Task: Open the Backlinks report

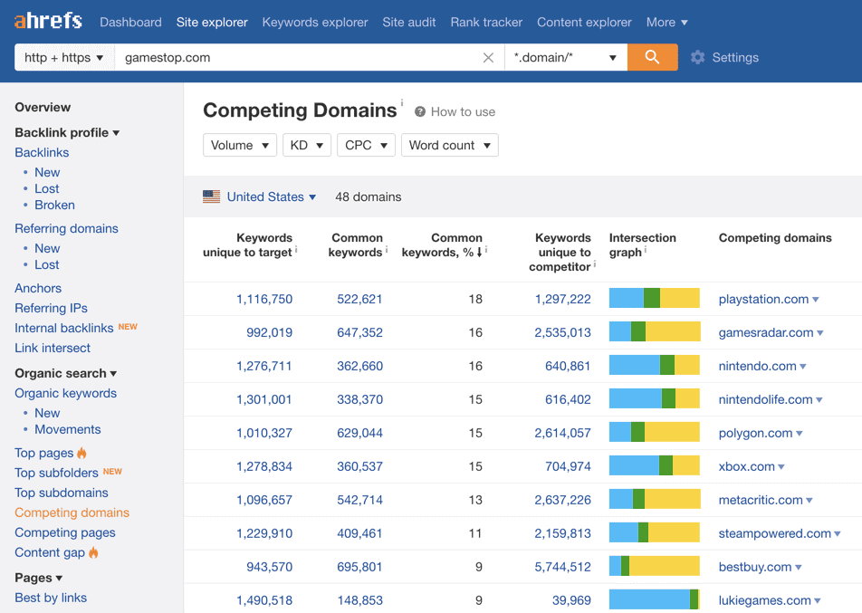Action: pos(42,152)
